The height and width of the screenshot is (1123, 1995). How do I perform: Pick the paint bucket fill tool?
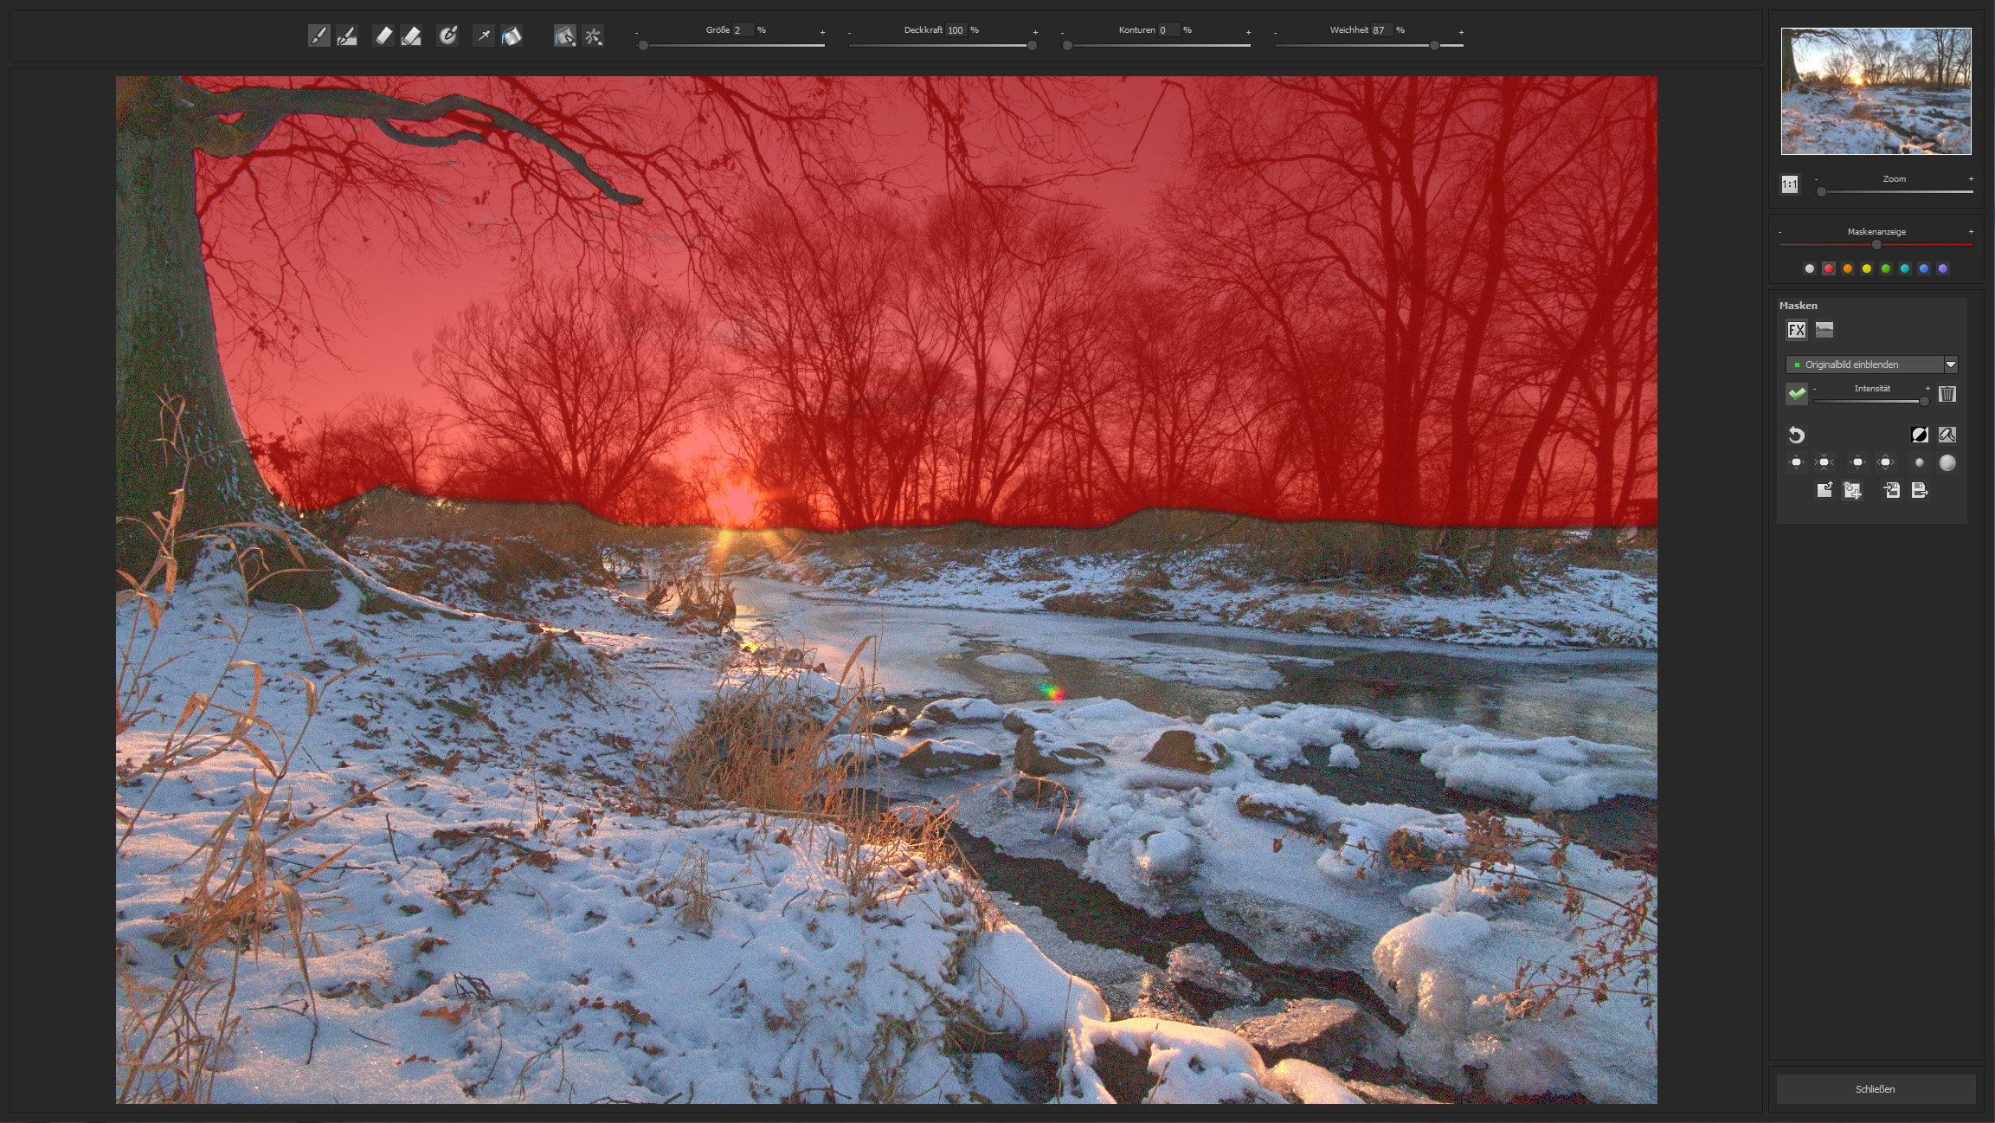click(512, 35)
